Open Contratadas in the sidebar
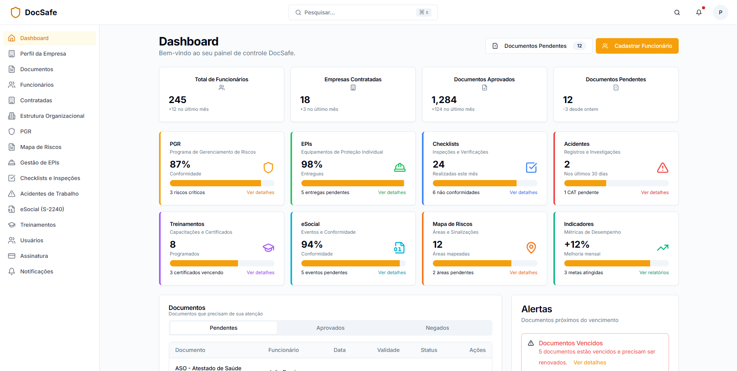737x371 pixels. coord(49,100)
